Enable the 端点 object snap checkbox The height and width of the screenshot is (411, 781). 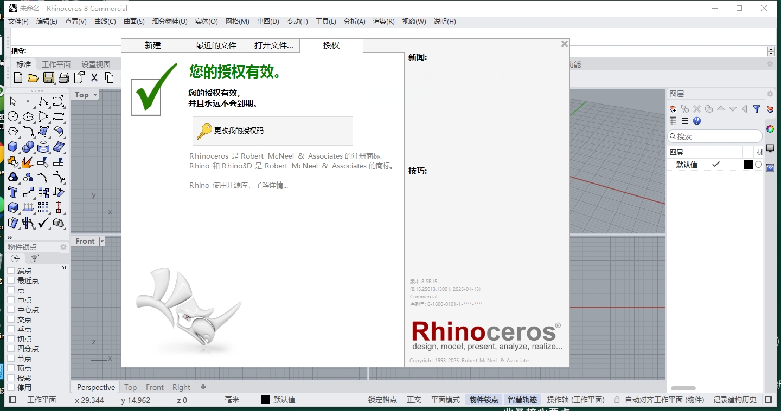click(x=11, y=270)
